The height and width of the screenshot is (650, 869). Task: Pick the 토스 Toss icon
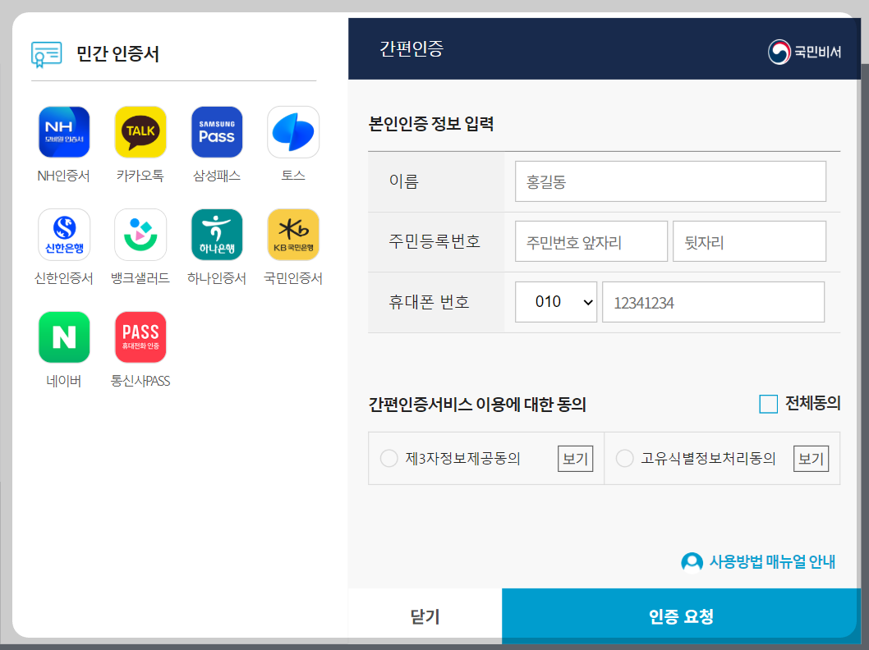click(293, 132)
